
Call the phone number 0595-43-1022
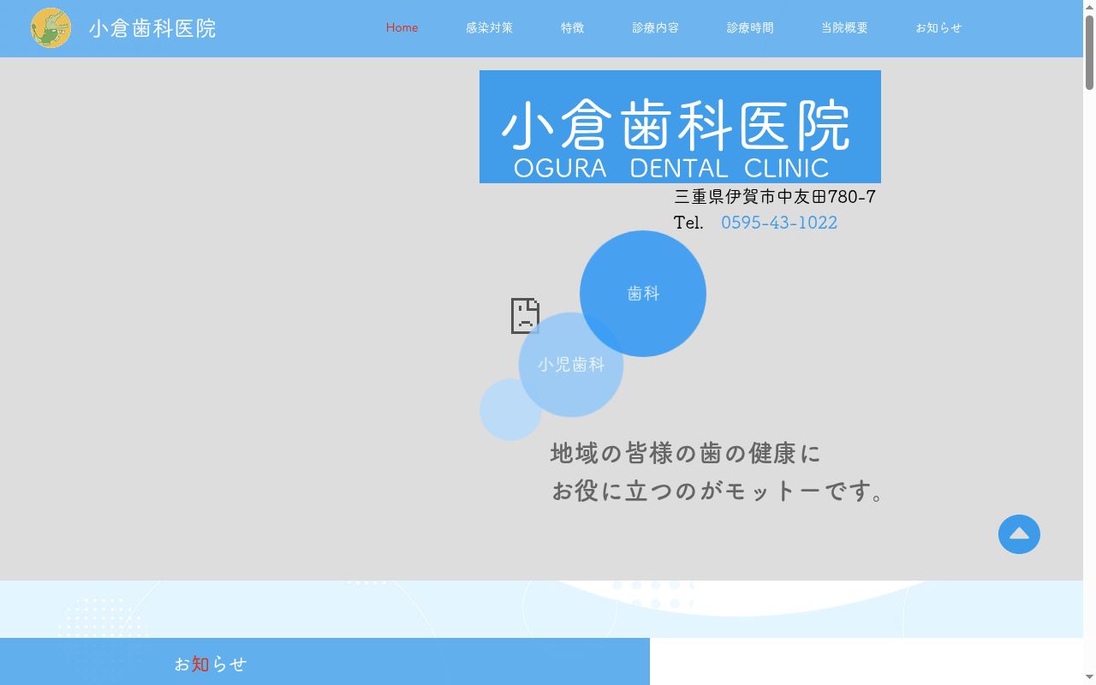coord(779,223)
